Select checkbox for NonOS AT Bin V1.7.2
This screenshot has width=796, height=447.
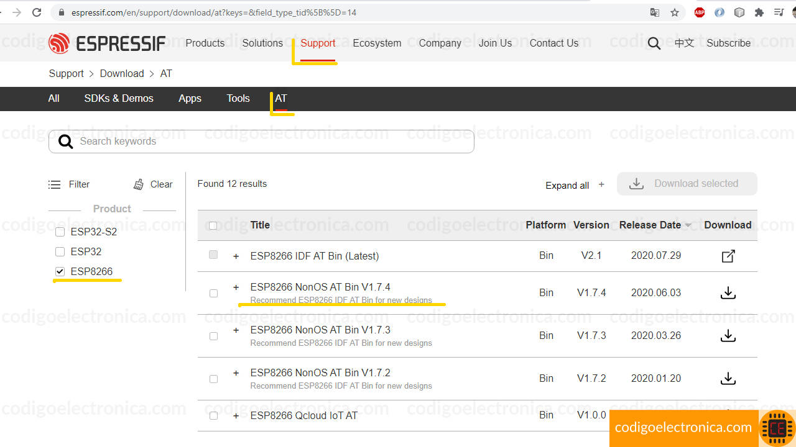[x=213, y=379]
